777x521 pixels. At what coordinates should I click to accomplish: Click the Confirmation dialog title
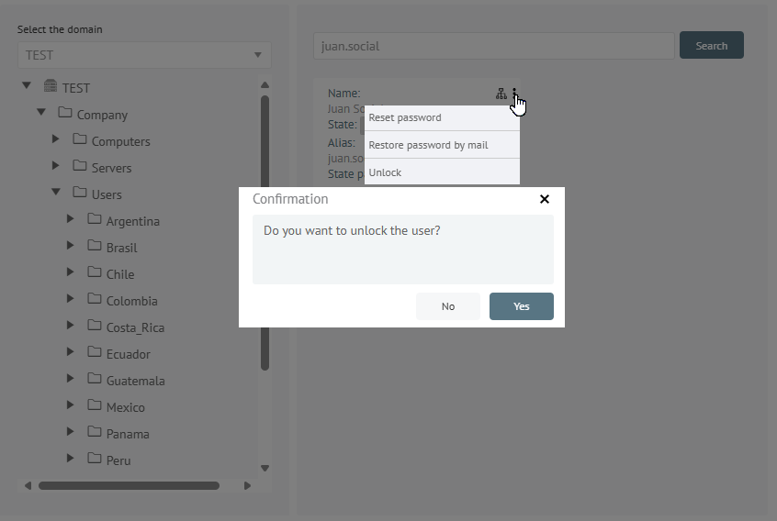coord(290,199)
